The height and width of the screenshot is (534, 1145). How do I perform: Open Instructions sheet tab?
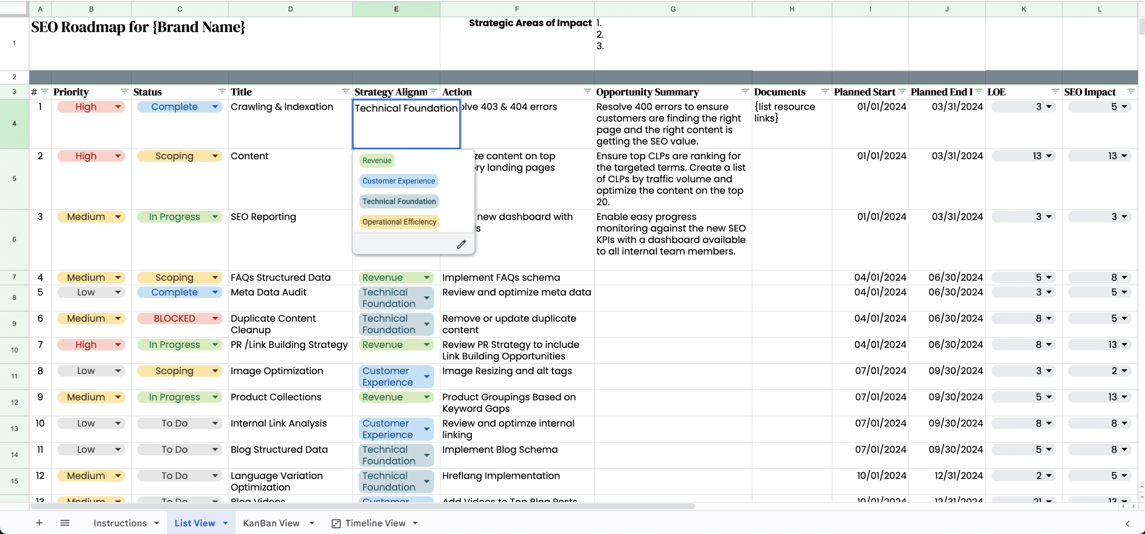120,523
